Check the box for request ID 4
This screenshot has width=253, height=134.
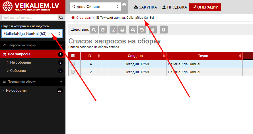(x=73, y=64)
